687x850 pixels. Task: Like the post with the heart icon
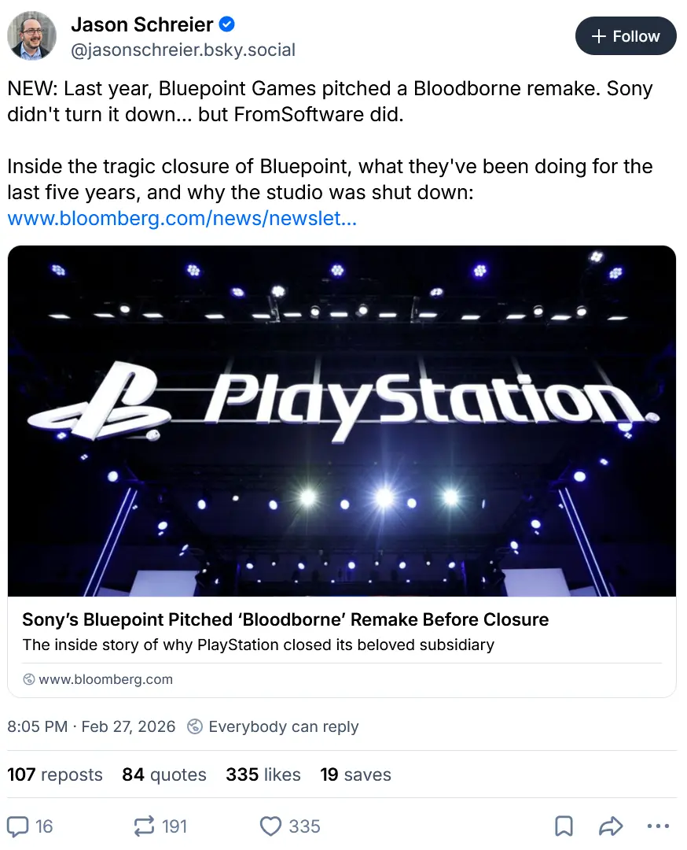click(x=270, y=826)
